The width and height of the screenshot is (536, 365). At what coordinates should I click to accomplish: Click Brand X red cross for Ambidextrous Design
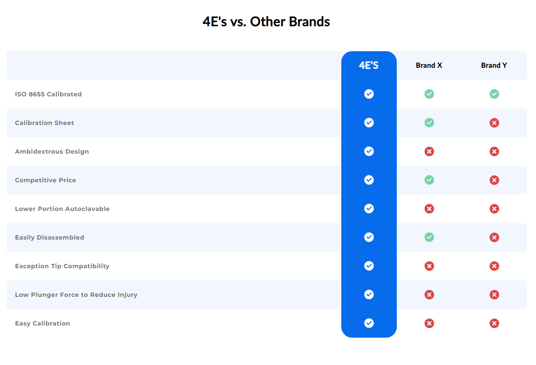[429, 151]
